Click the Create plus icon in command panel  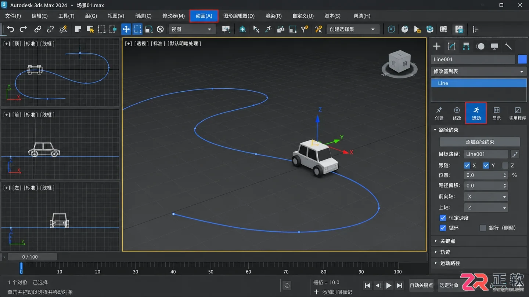click(x=437, y=46)
